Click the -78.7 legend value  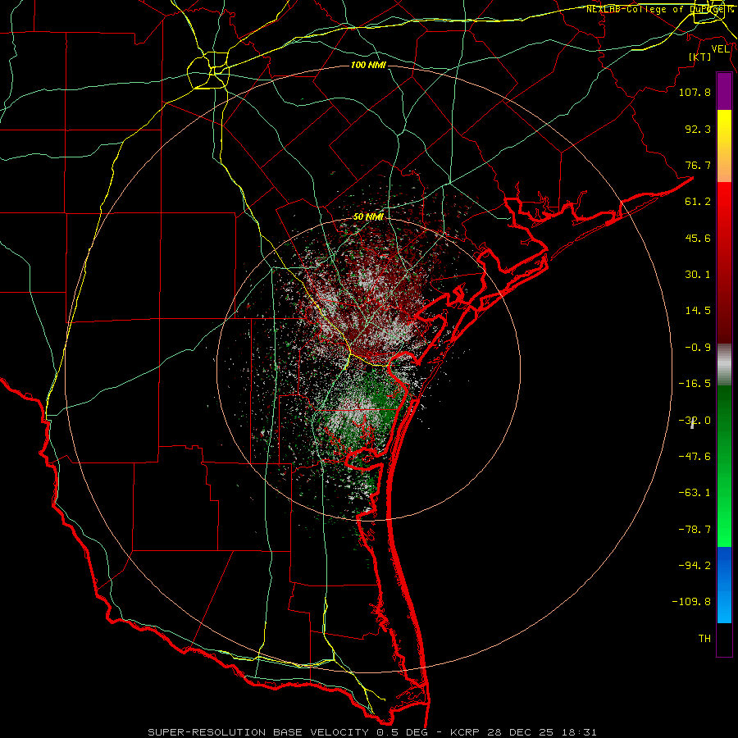click(x=695, y=530)
